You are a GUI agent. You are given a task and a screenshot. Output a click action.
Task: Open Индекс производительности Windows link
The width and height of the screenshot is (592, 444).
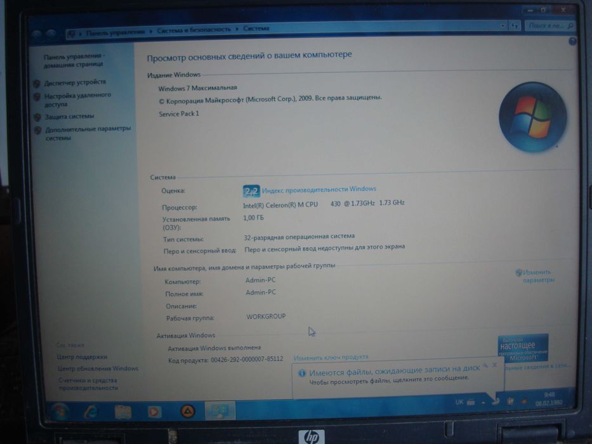(x=319, y=189)
